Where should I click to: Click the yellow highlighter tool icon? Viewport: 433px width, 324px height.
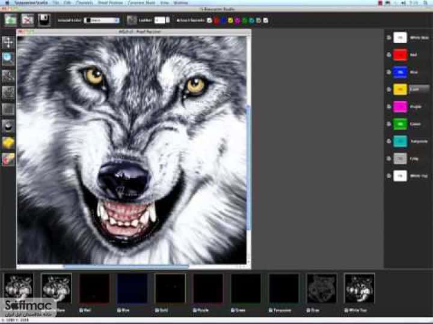point(8,143)
